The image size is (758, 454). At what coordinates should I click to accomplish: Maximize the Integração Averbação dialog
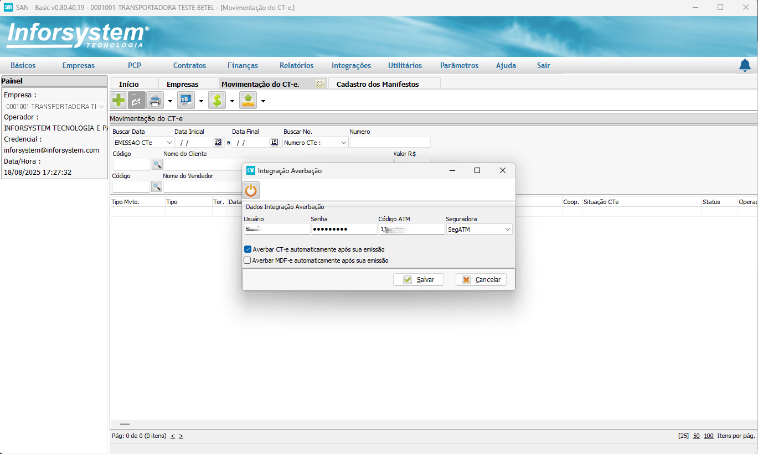point(477,170)
